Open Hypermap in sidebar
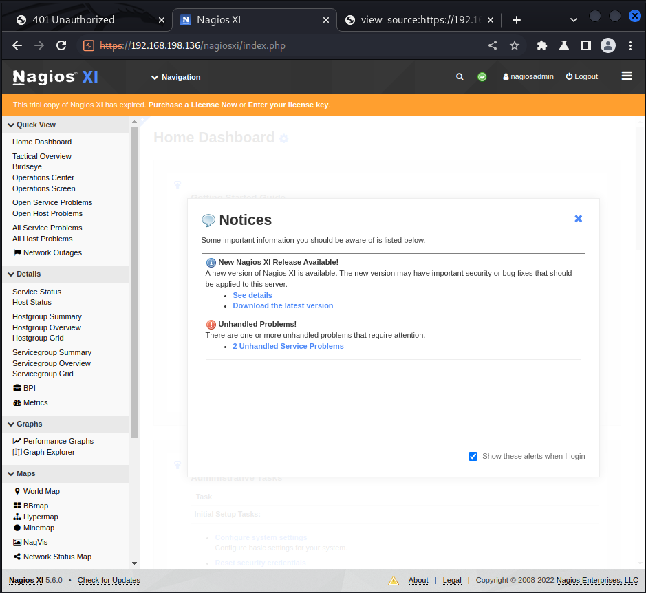This screenshot has height=593, width=646. click(36, 517)
